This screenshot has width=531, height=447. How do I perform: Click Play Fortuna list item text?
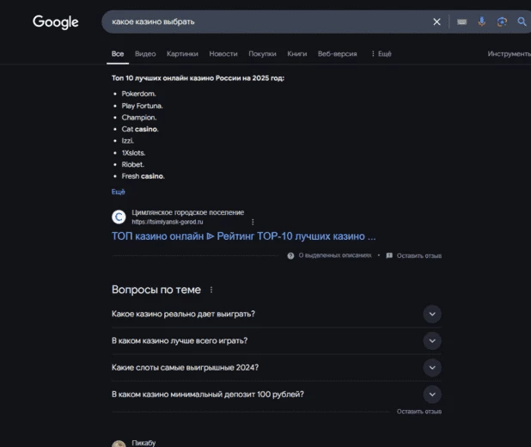(x=143, y=106)
